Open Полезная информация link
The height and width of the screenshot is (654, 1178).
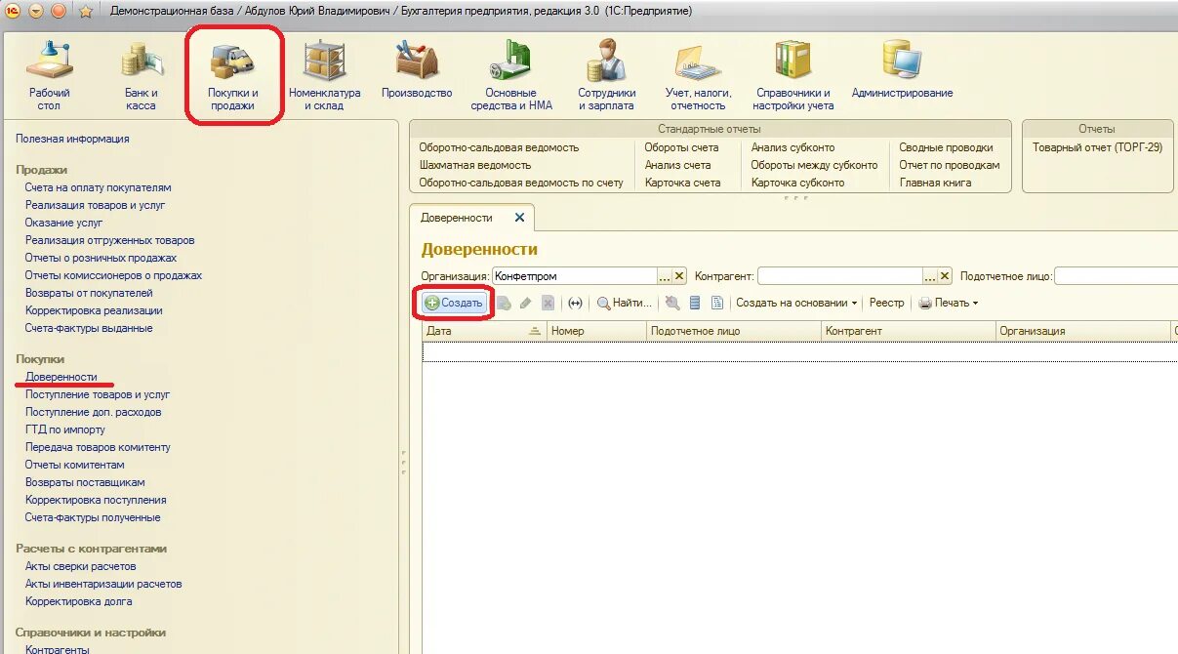pyautogui.click(x=72, y=139)
